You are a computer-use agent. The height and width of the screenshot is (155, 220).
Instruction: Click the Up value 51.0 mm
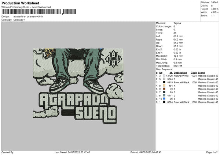pos(178,43)
